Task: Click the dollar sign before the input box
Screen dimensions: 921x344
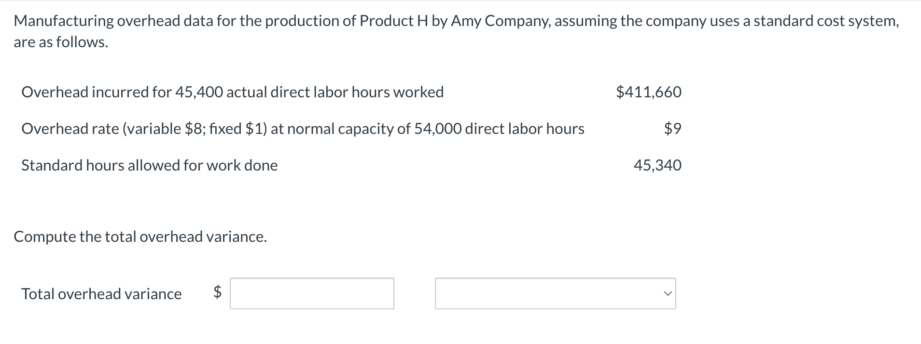Action: [218, 292]
